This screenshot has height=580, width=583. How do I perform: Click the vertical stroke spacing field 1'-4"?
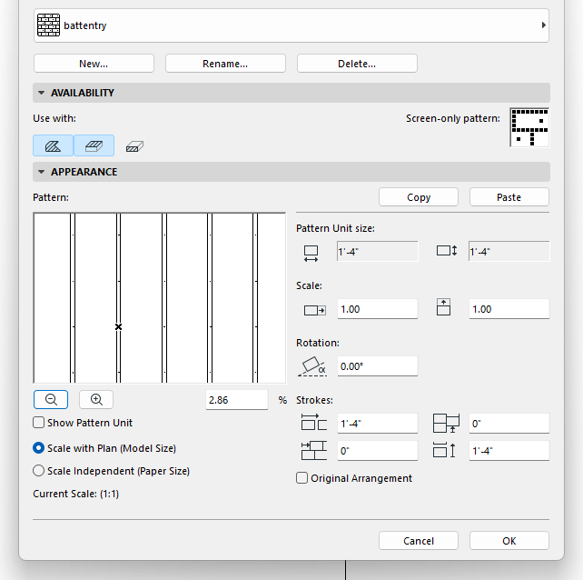[x=509, y=451]
